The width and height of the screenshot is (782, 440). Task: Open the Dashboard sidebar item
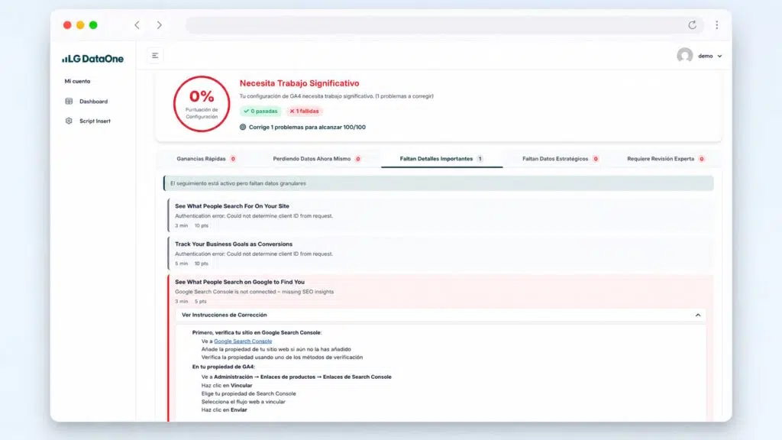pyautogui.click(x=86, y=102)
